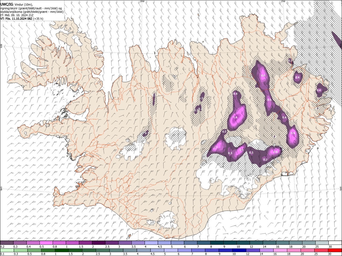Pick the medium green 0.5–0.8 rain legend swatch
The width and height of the screenshot is (342, 256).
(34, 250)
